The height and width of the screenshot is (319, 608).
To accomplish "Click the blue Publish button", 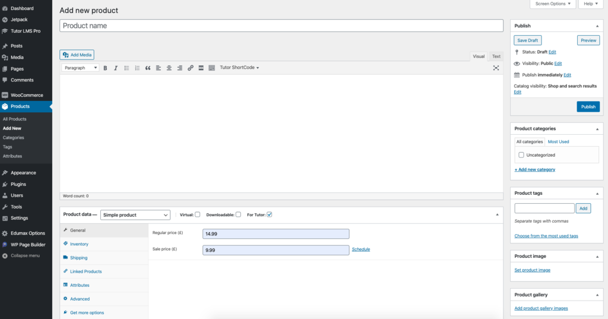I will pyautogui.click(x=588, y=107).
